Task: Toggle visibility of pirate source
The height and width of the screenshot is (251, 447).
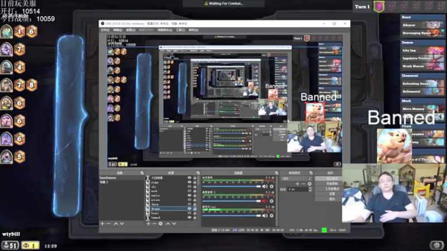Action: click(x=189, y=200)
